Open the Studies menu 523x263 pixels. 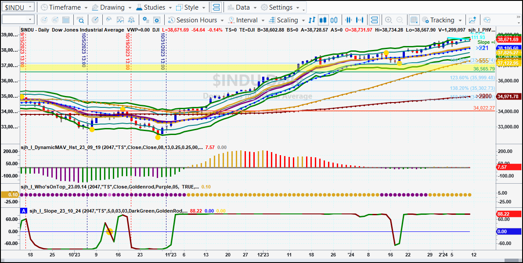153,7
